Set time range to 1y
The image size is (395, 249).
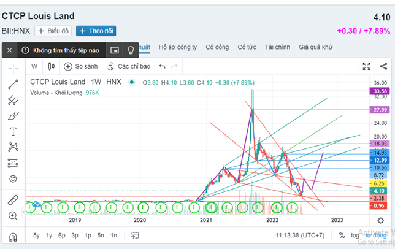[49, 236]
